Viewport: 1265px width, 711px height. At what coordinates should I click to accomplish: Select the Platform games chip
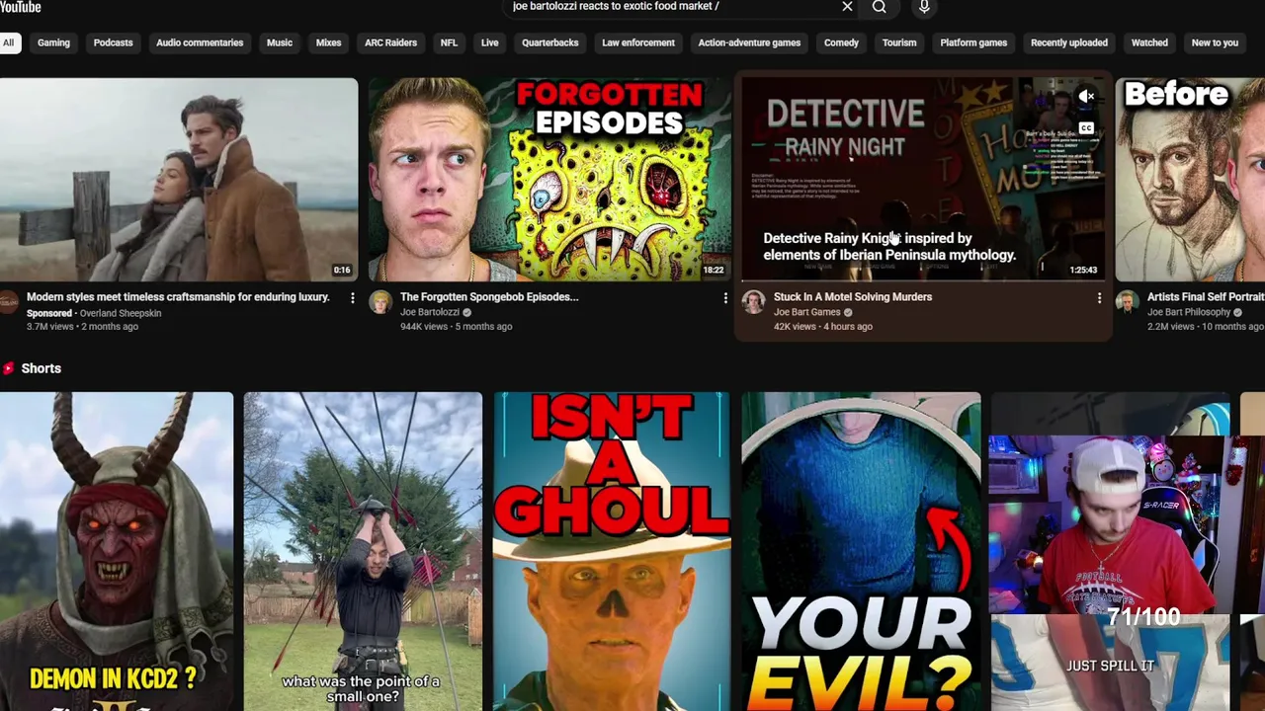[973, 42]
